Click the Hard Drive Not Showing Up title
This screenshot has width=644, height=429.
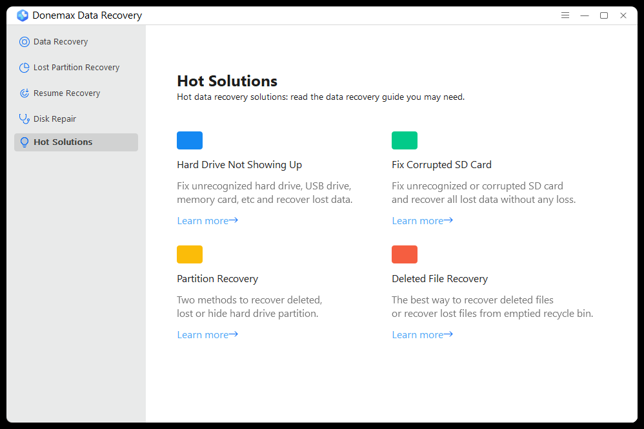(x=239, y=165)
